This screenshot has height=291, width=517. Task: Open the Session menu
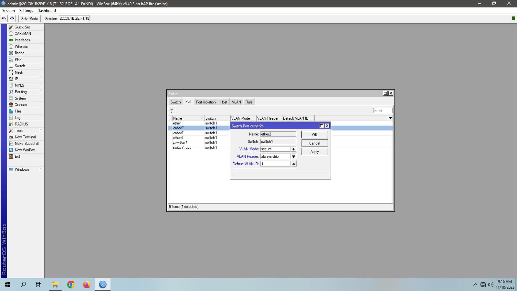tap(8, 11)
